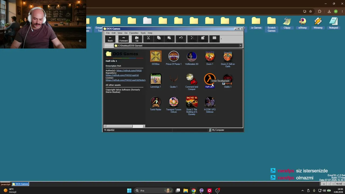Launch Prince Of Persia 1
Screen dimensions: 345x194
coord(174,56)
